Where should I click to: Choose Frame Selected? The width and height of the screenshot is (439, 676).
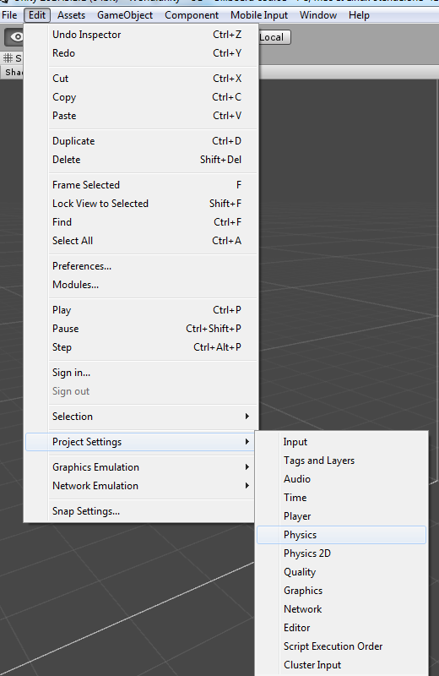(x=142, y=185)
